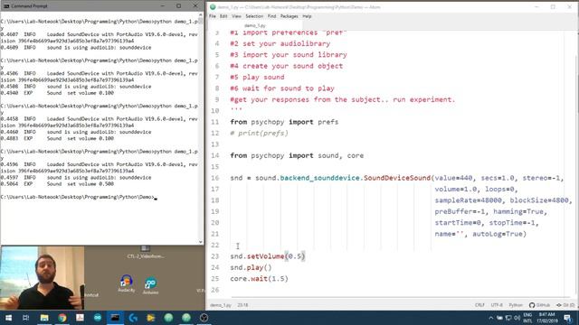Screen dimensions: 579x325
Task: Open Logitech G software on the taskbar
Action: [133, 318]
